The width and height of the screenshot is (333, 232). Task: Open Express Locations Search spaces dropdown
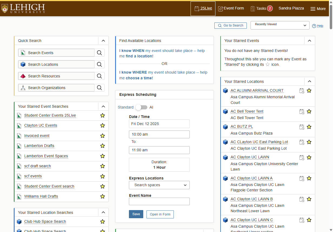(159, 185)
